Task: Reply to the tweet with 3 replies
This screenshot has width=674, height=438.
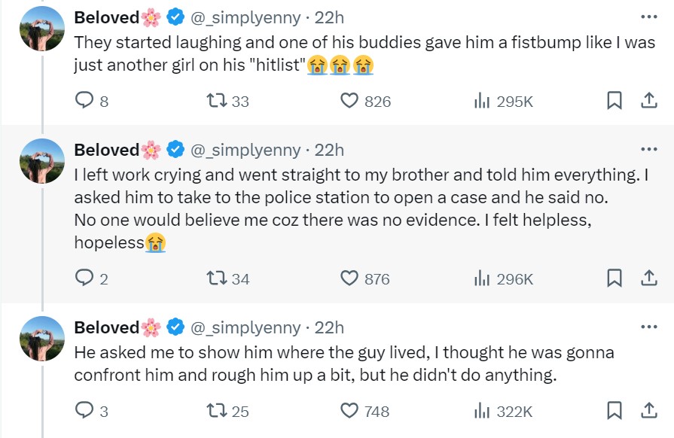Action: point(84,410)
